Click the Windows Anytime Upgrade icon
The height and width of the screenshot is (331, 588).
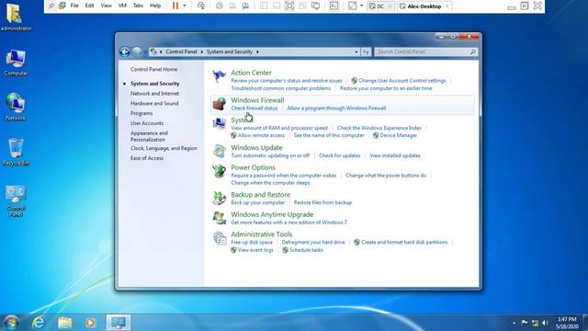click(x=220, y=218)
